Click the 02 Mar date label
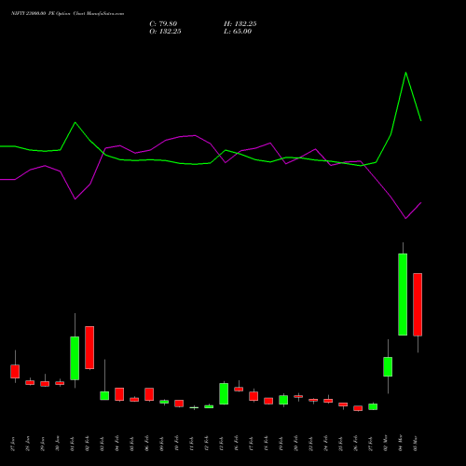The image size is (466, 466). click(x=386, y=444)
